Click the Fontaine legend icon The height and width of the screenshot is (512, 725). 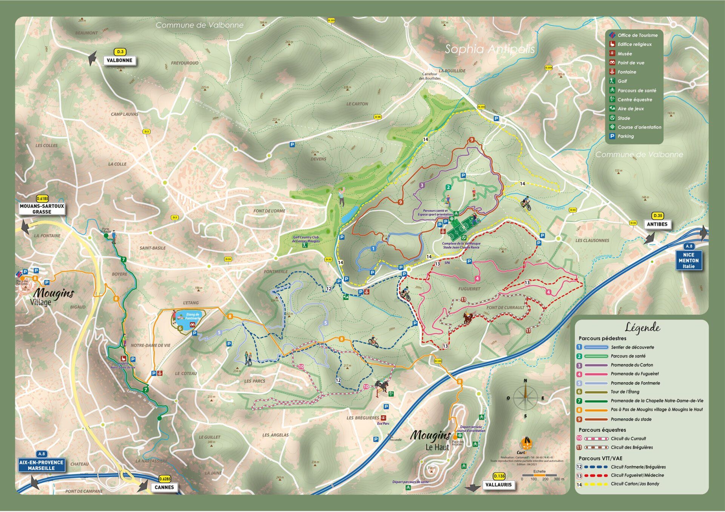pos(612,72)
